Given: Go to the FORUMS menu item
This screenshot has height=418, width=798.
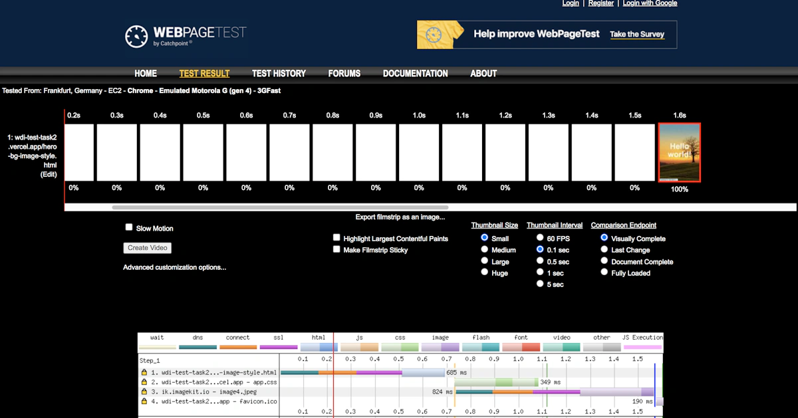Looking at the screenshot, I should tap(344, 74).
